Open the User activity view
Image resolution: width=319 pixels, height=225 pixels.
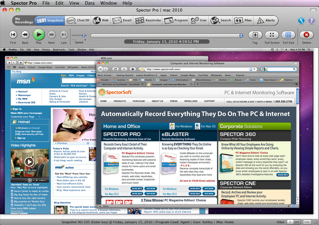199,20
